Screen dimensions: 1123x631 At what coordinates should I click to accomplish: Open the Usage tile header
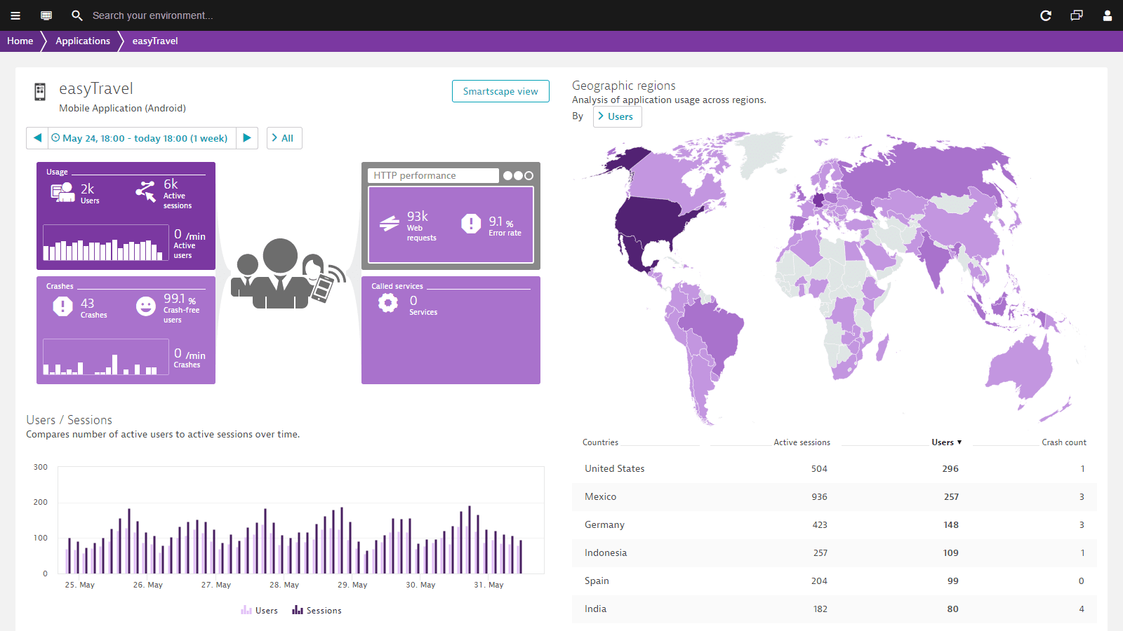[x=57, y=172]
